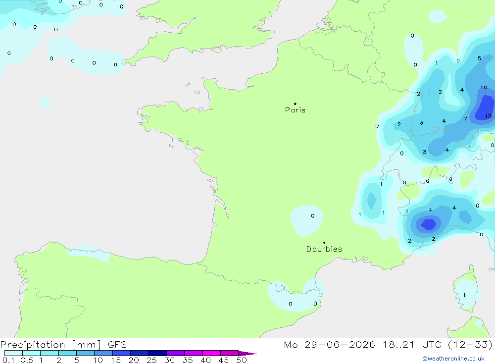Pick the 30–35 mm legend color swatch
This screenshot has height=363, width=495.
click(x=176, y=353)
